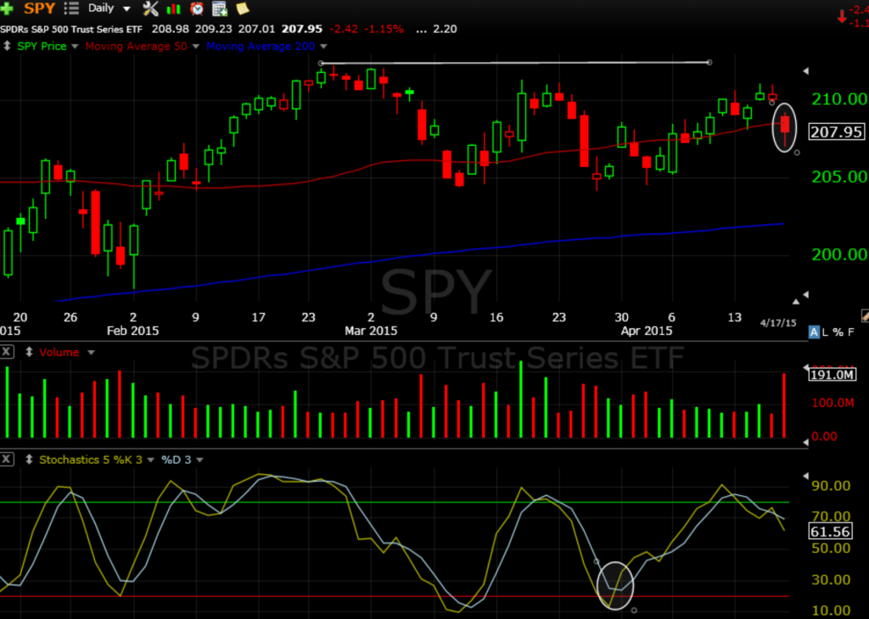Open dropdown arrow beside Volume label
The image size is (869, 619).
coord(91,353)
